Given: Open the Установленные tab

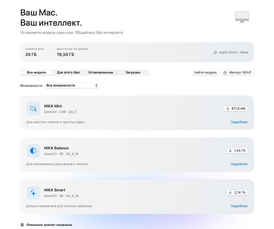Looking at the screenshot, I should coord(101,73).
